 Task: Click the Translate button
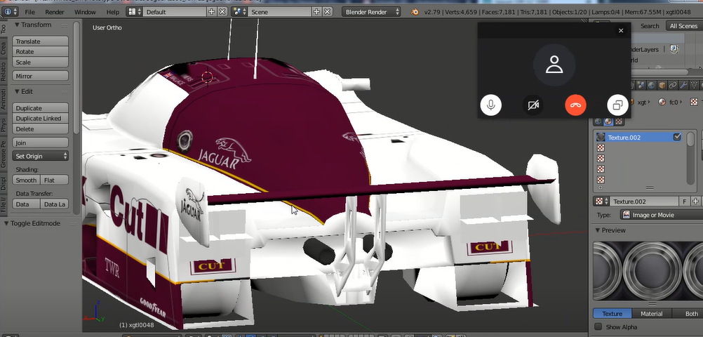(x=41, y=41)
